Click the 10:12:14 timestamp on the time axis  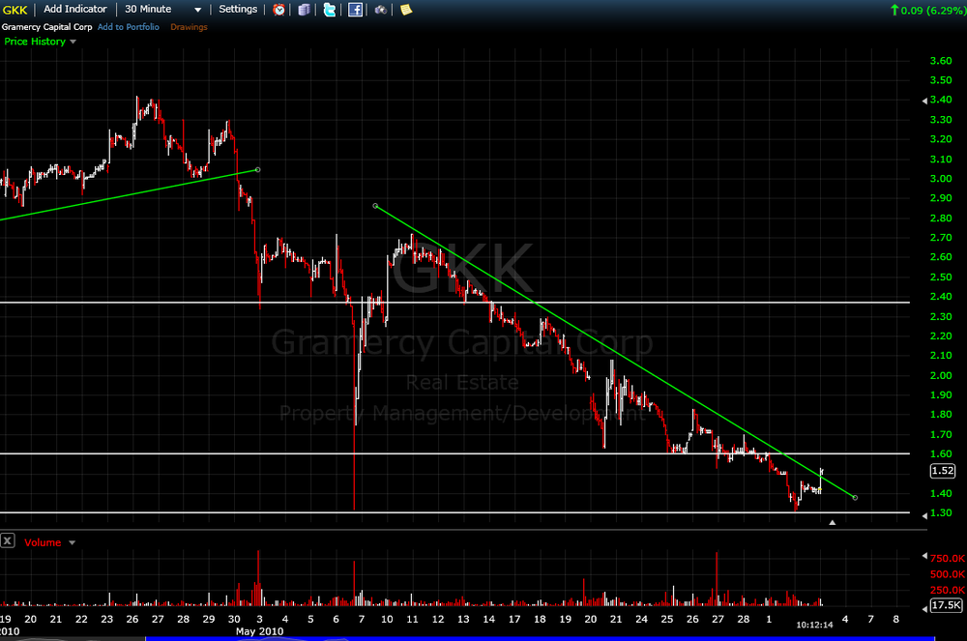coord(814,625)
